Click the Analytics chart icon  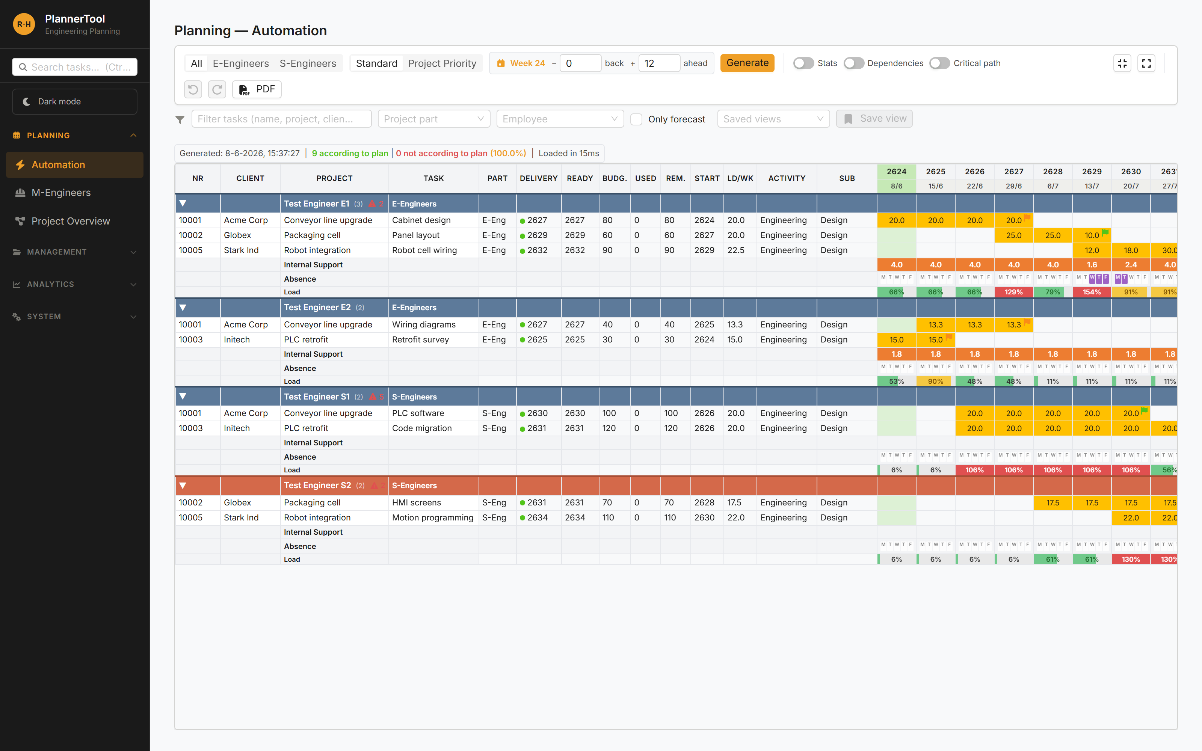(x=17, y=284)
